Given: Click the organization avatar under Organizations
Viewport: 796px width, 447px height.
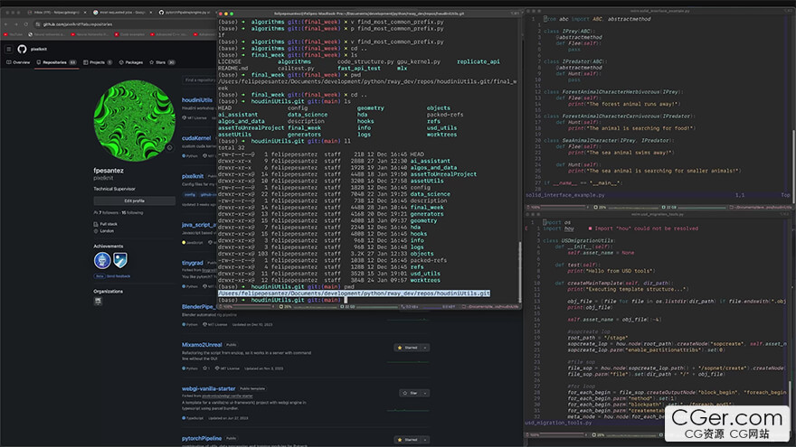Looking at the screenshot, I should (x=99, y=303).
